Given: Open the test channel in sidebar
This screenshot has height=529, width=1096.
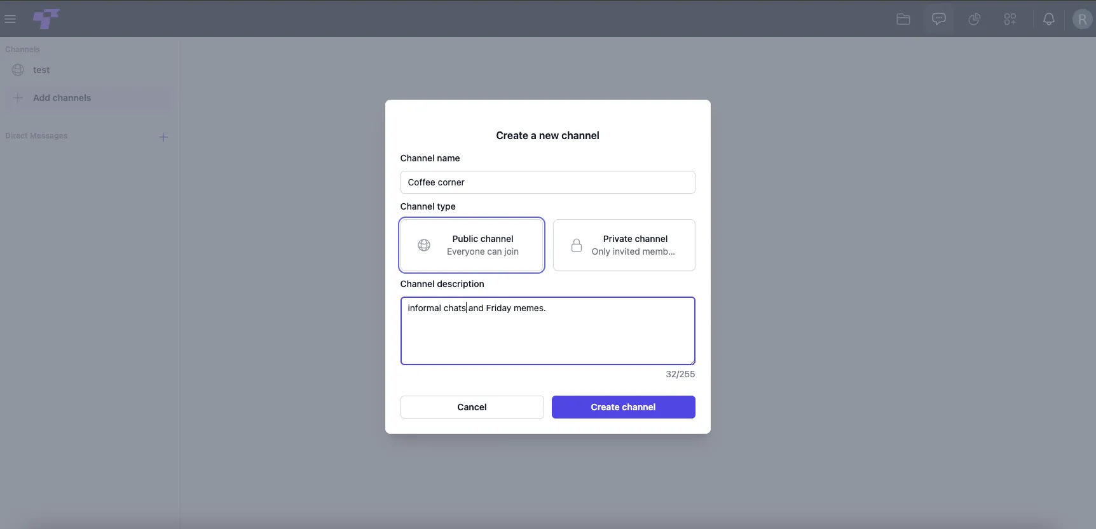Looking at the screenshot, I should coord(89,70).
